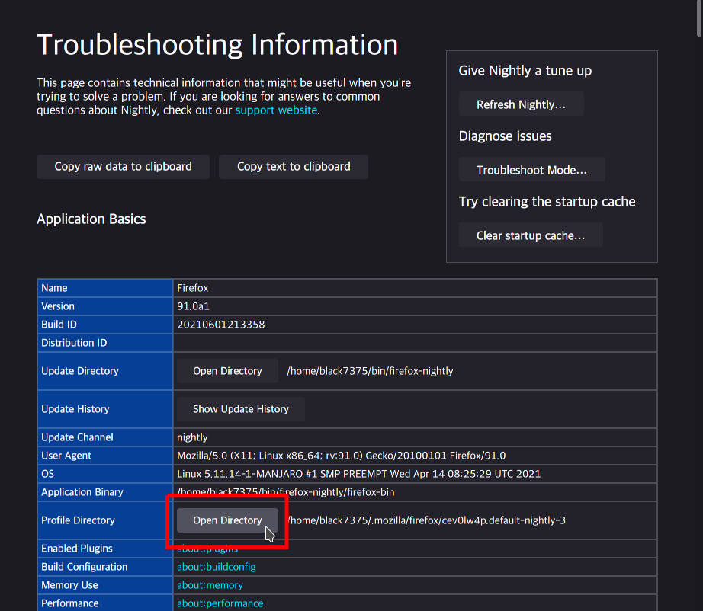
Task: Click the Update History row label
Action: [x=75, y=409]
